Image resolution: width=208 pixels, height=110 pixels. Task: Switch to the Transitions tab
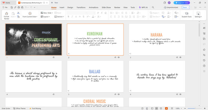81,7
